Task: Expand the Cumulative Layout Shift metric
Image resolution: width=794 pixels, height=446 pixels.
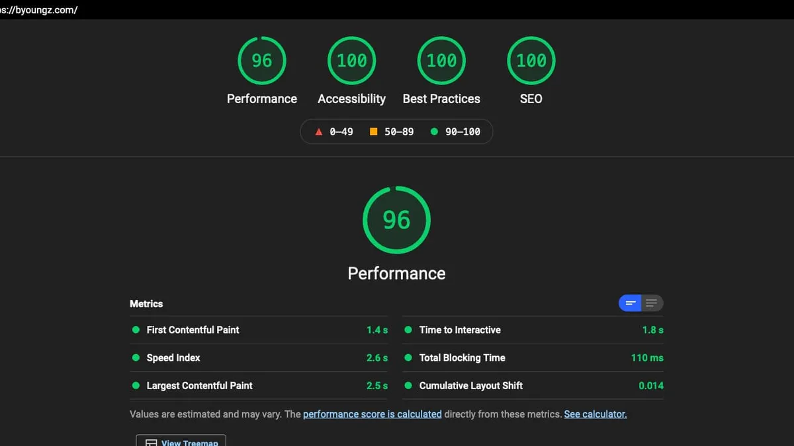Action: 533,385
